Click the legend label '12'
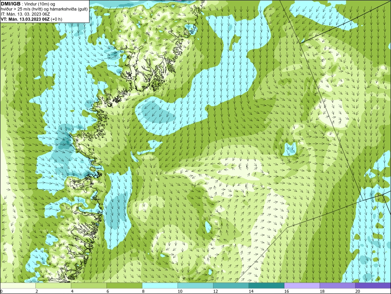Screen dimensions: 391x294 point(215,291)
